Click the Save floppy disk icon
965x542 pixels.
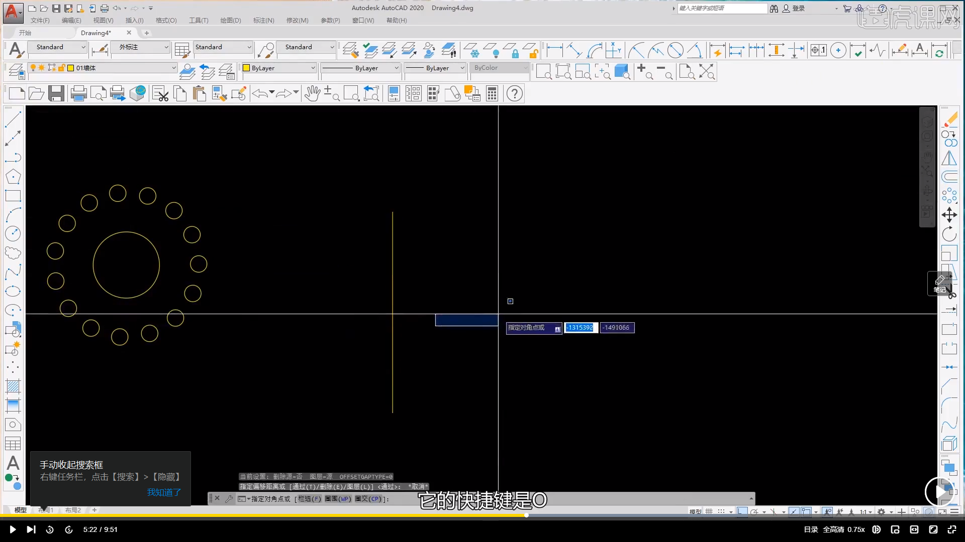(56, 93)
